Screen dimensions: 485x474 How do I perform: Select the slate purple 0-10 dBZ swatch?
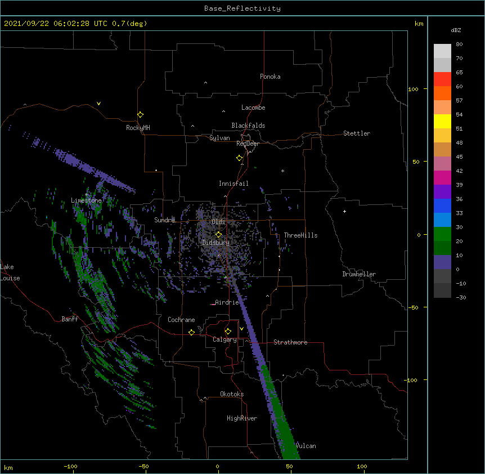coord(442,262)
